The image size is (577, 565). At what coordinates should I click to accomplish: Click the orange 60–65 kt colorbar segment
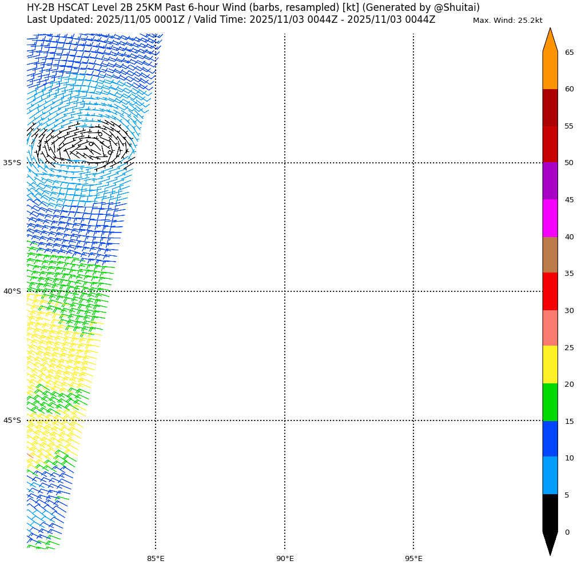click(x=550, y=71)
